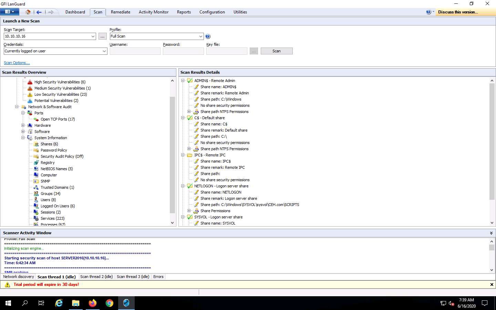This screenshot has height=310, width=496.
Task: Open the Scan Options link
Action: [17, 63]
